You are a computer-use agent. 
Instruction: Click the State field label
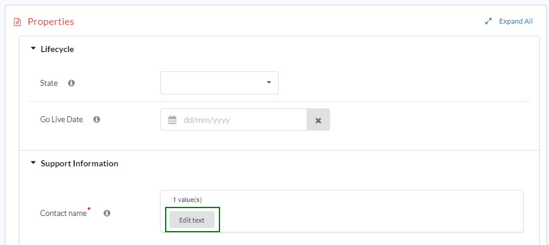(49, 83)
